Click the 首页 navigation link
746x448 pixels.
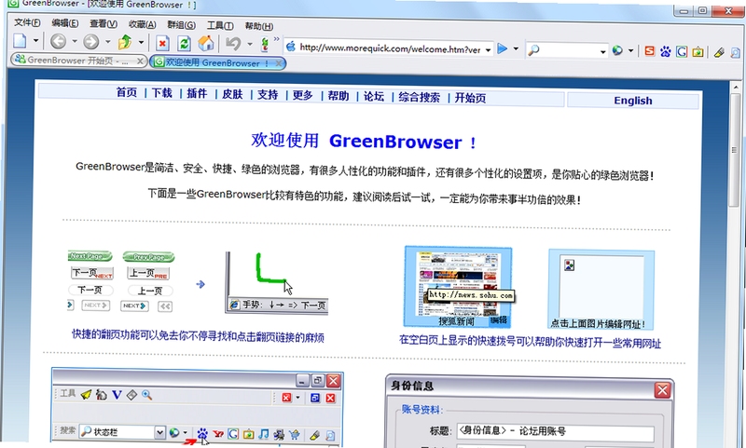127,92
